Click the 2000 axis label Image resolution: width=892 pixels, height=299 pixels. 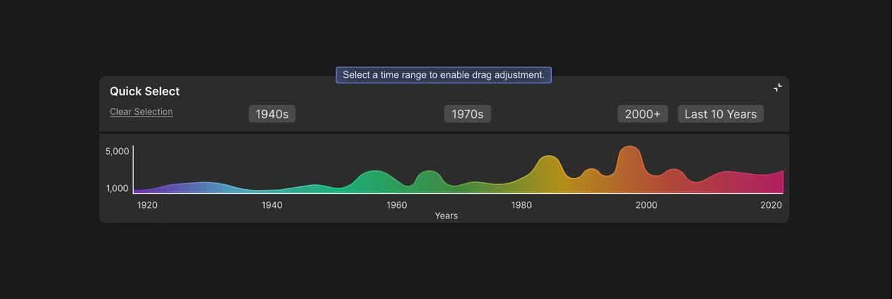click(646, 205)
